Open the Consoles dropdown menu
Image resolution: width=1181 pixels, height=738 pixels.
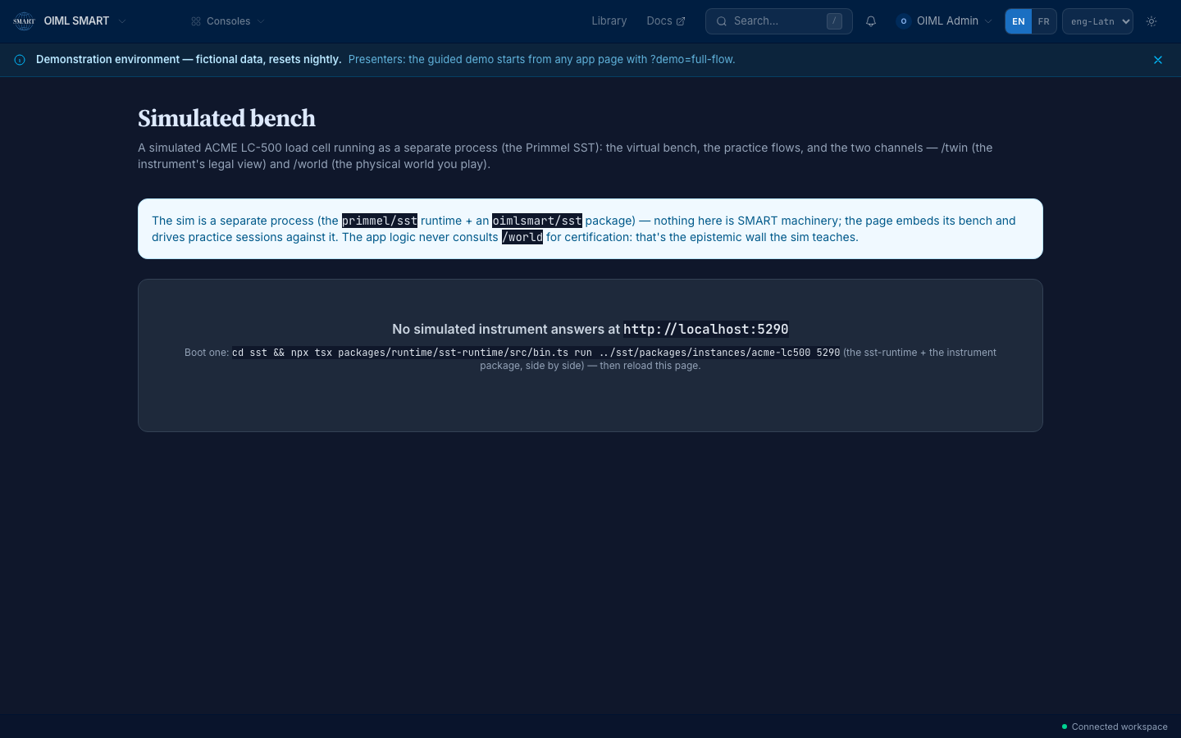(228, 21)
